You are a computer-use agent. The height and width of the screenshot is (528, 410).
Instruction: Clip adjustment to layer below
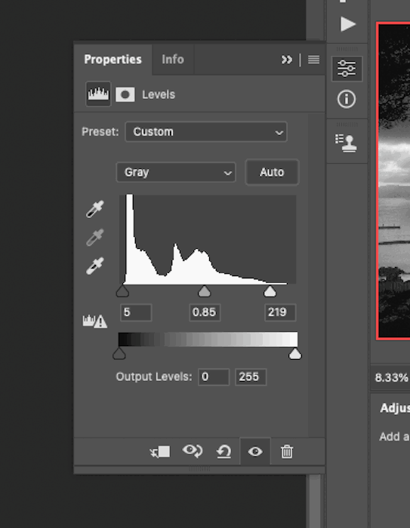pyautogui.click(x=160, y=452)
